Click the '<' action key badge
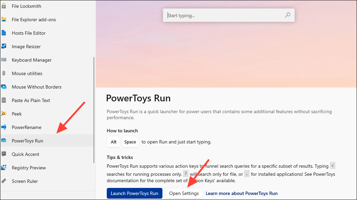357x200 pixels. click(333, 166)
